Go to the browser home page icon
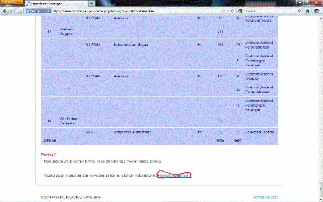 click(307, 11)
